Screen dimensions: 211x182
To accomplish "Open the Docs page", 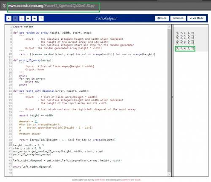I will pyautogui.click(x=162, y=18).
